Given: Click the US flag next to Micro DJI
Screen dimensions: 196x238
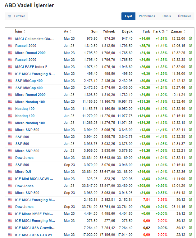Looking at the screenshot, I should 10,172.
